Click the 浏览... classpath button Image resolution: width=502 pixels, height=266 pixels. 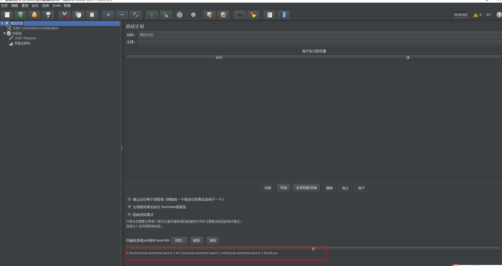tap(179, 240)
